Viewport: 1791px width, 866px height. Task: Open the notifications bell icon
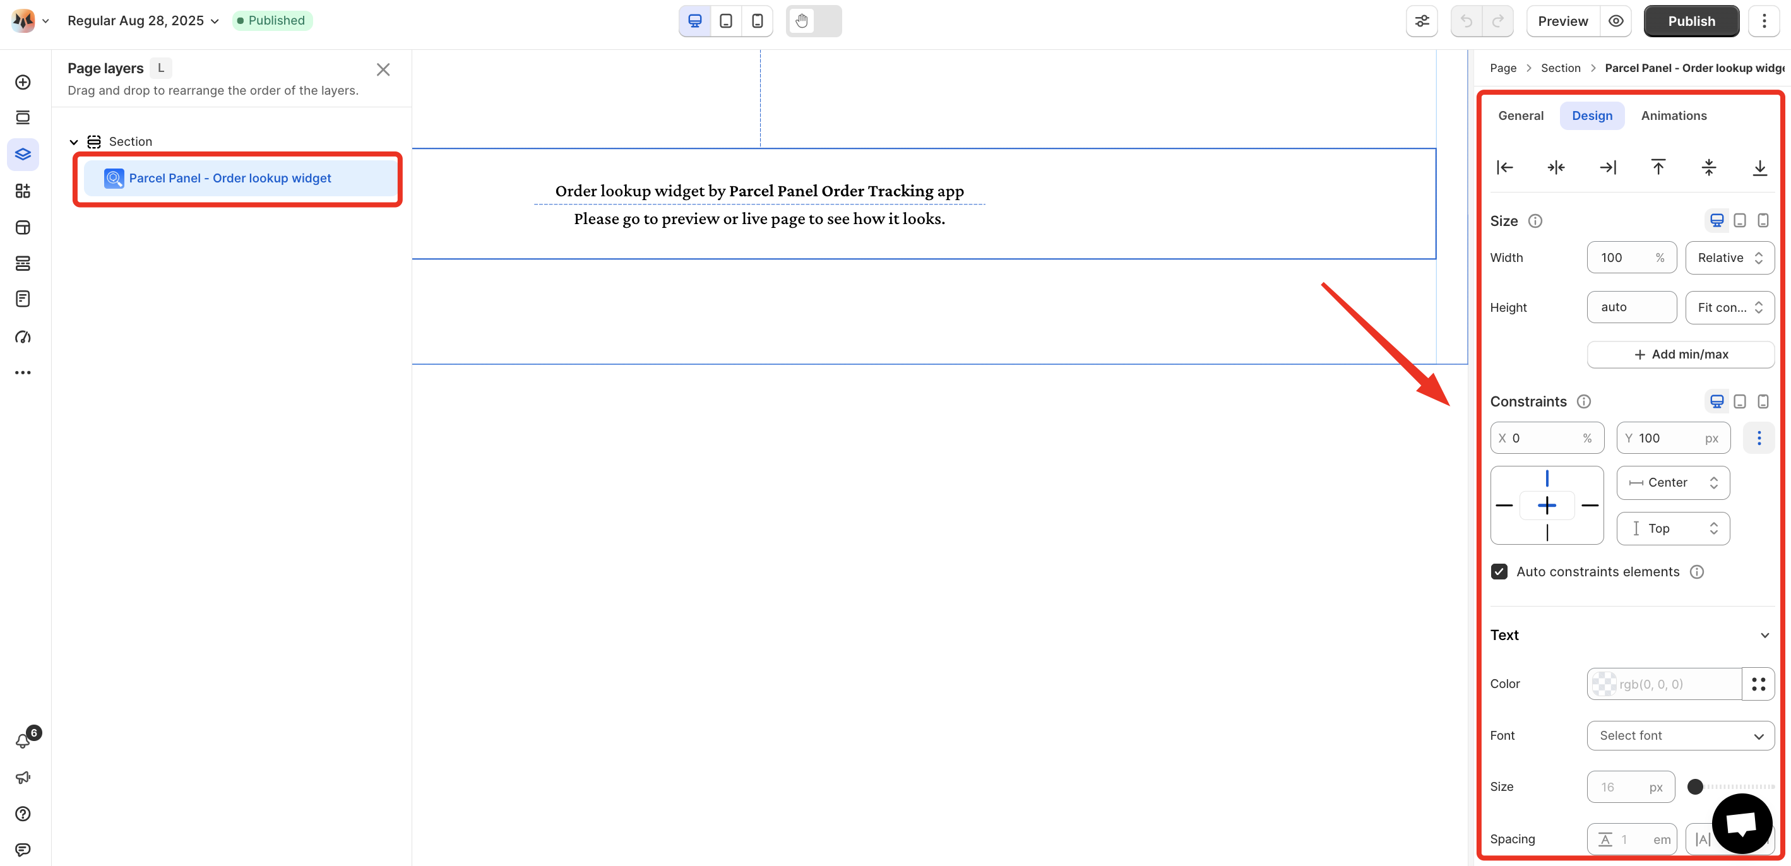click(23, 741)
